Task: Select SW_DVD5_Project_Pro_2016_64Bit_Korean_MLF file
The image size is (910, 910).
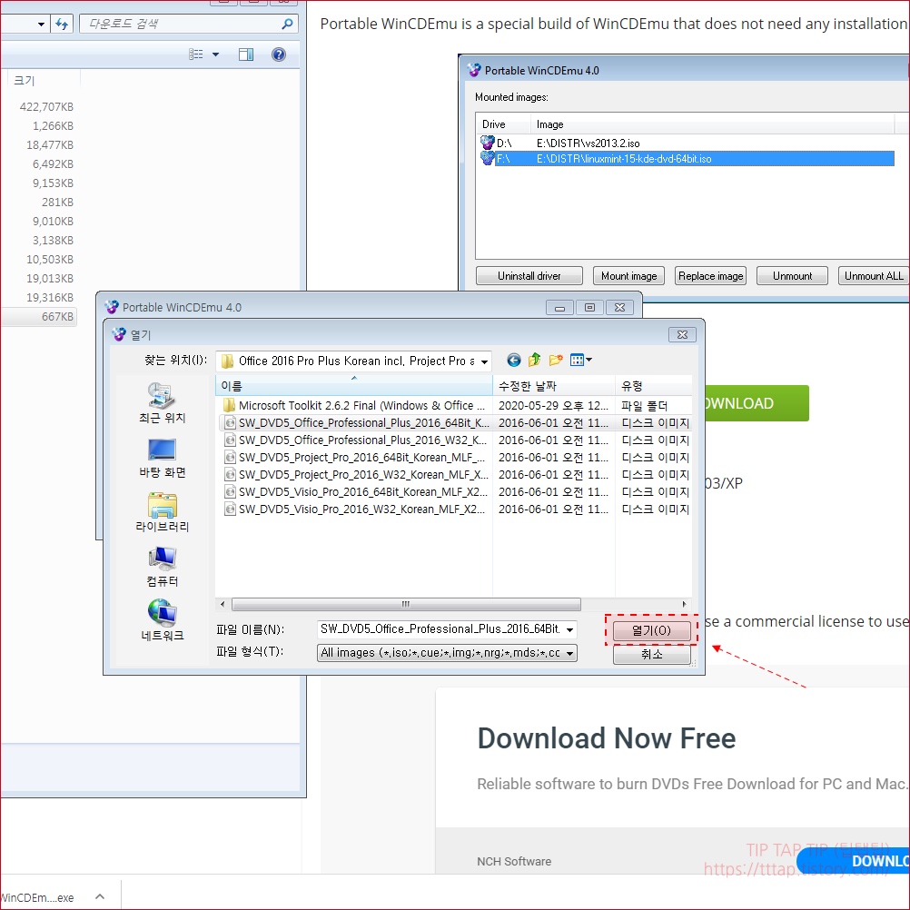Action: [x=355, y=458]
